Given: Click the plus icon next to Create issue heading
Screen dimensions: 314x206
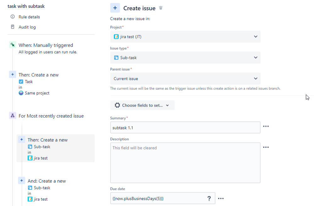Looking at the screenshot, I should 115,8.
